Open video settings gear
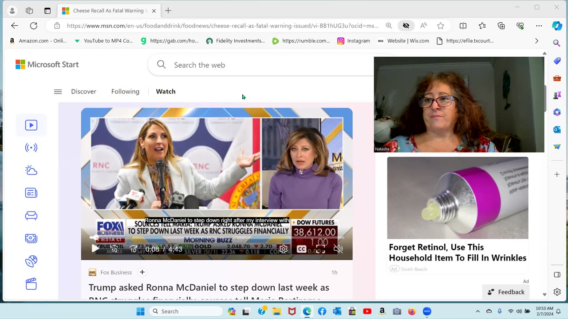This screenshot has width=568, height=319. 284,249
